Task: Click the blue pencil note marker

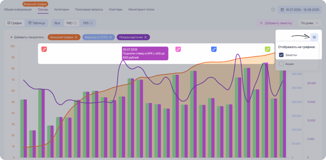Action: click(214, 49)
